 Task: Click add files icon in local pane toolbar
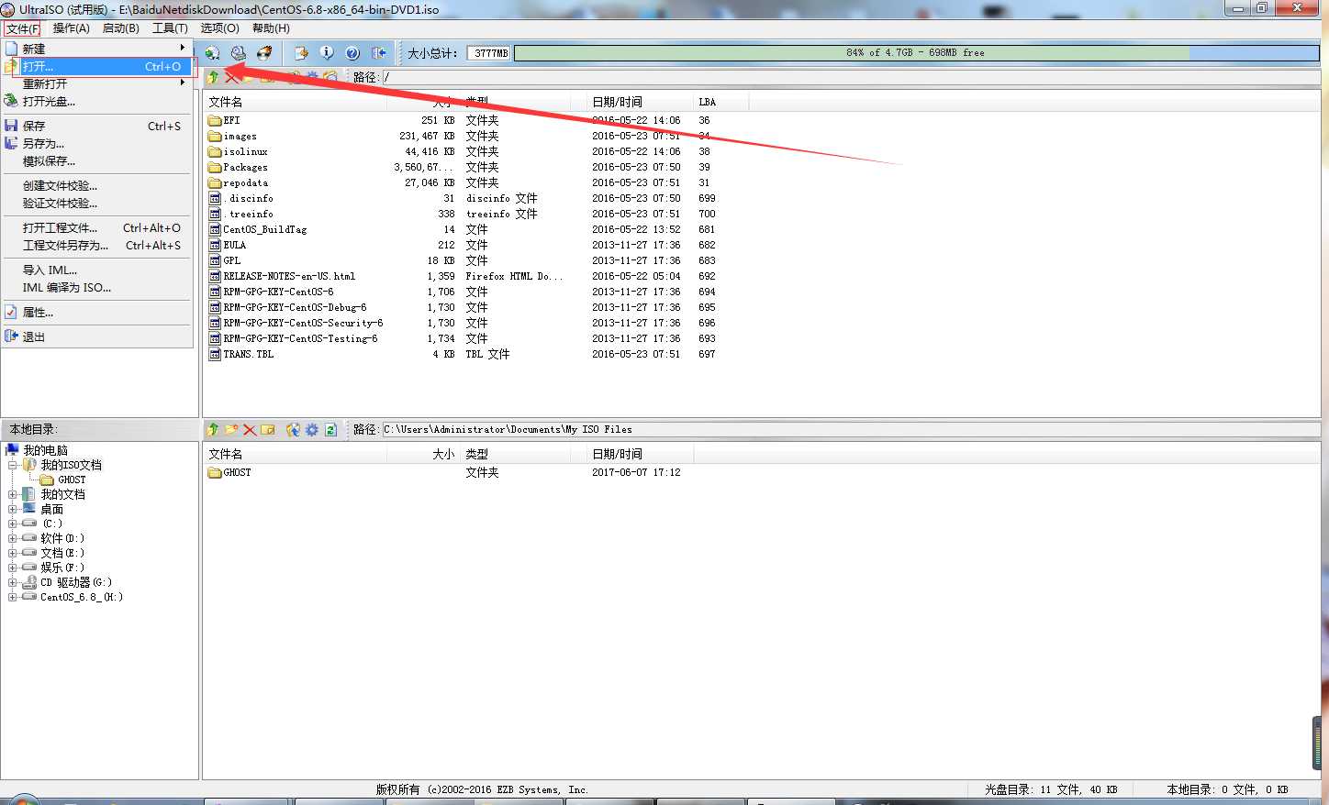(x=294, y=429)
